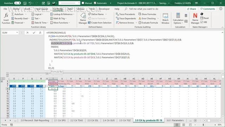
Task: Open Text functions list
Action: point(36,18)
